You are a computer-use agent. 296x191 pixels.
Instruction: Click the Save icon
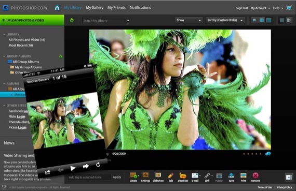point(231,175)
